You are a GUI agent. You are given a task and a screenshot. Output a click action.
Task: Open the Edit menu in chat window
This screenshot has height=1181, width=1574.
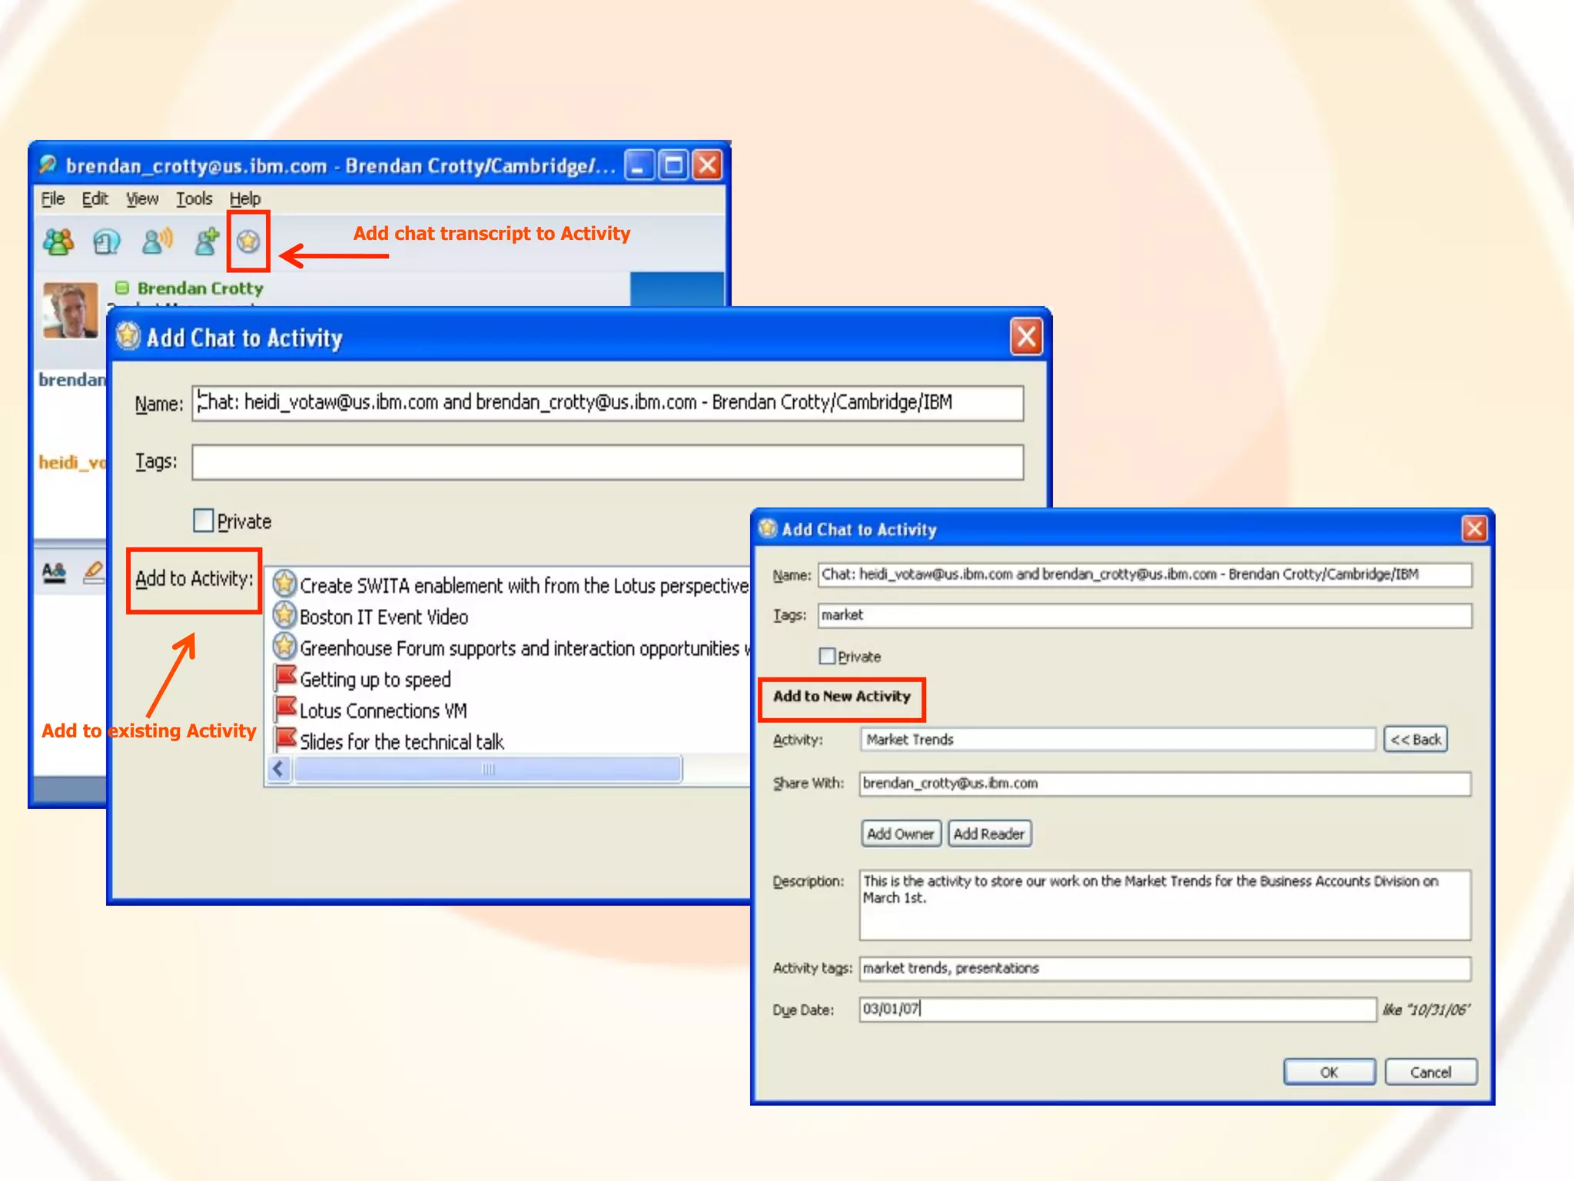point(95,199)
